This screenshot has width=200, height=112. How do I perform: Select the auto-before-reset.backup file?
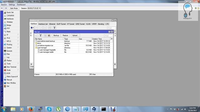(73, 41)
